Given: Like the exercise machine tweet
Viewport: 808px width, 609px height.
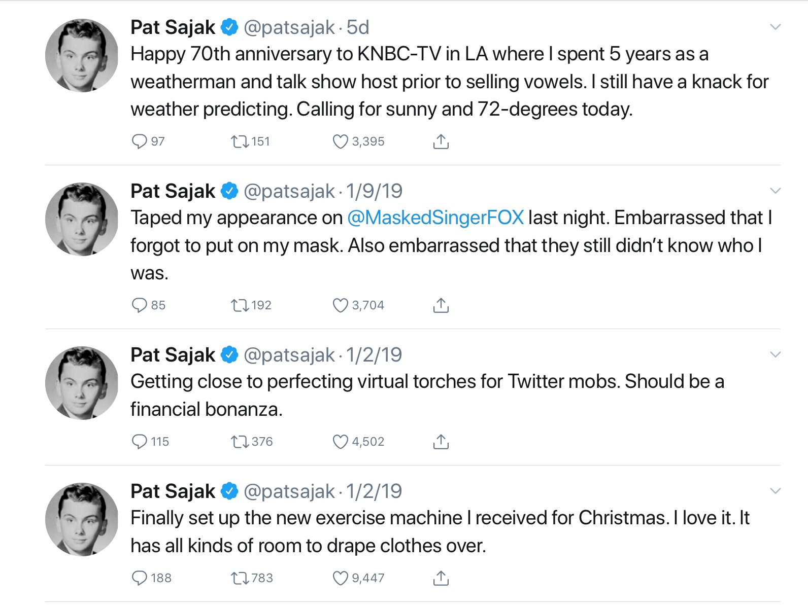Looking at the screenshot, I should [x=340, y=578].
